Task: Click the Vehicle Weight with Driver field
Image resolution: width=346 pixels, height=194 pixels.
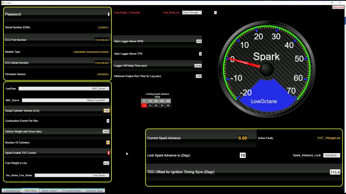Action: tap(106, 131)
